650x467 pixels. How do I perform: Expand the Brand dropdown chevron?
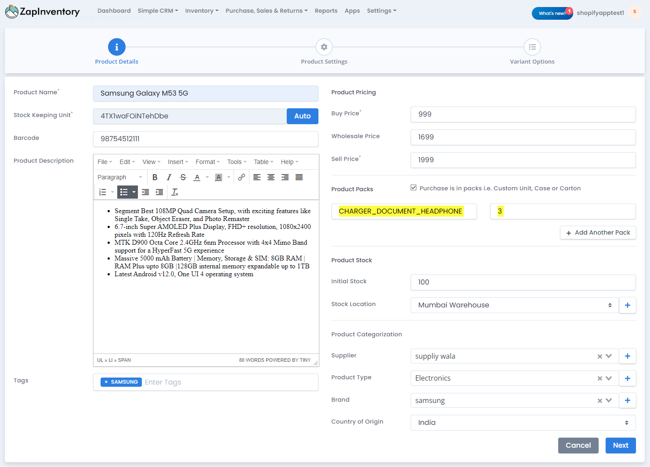point(609,400)
